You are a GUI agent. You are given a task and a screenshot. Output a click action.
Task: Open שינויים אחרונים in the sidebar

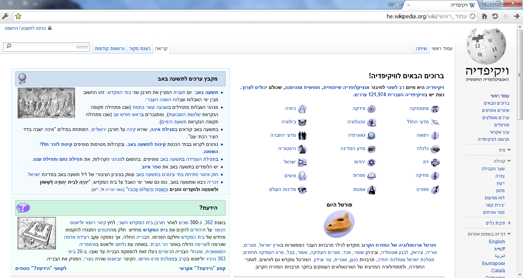pyautogui.click(x=496, y=110)
